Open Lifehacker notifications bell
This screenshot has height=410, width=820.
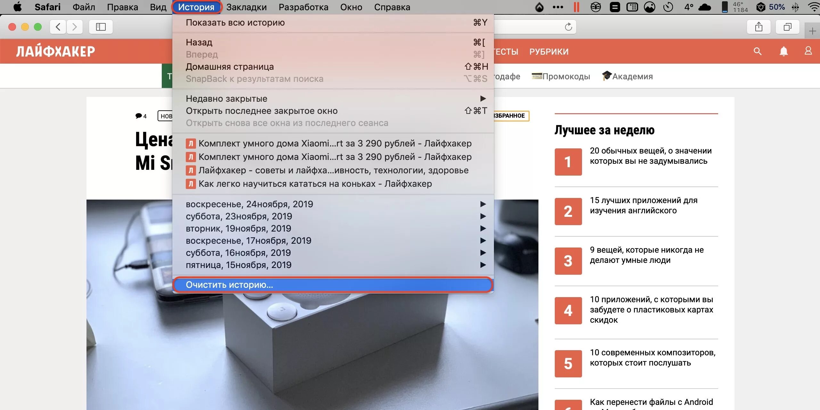[783, 51]
